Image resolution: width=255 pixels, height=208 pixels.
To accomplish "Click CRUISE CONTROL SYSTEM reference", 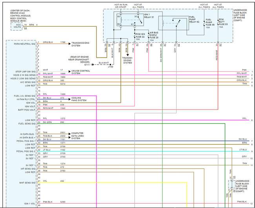I will click(81, 72).
